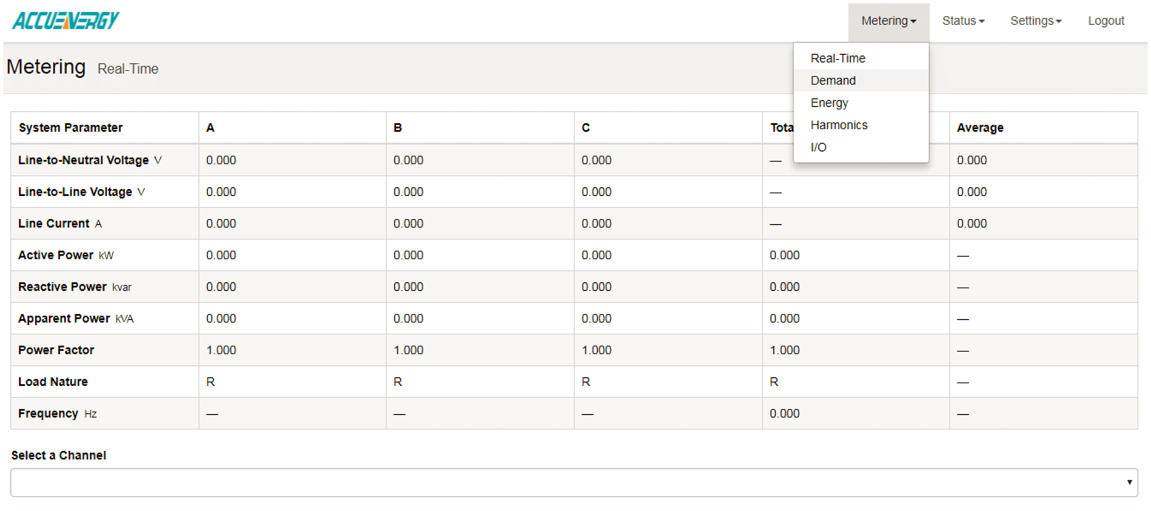Open the Metering dropdown menu

tap(888, 21)
